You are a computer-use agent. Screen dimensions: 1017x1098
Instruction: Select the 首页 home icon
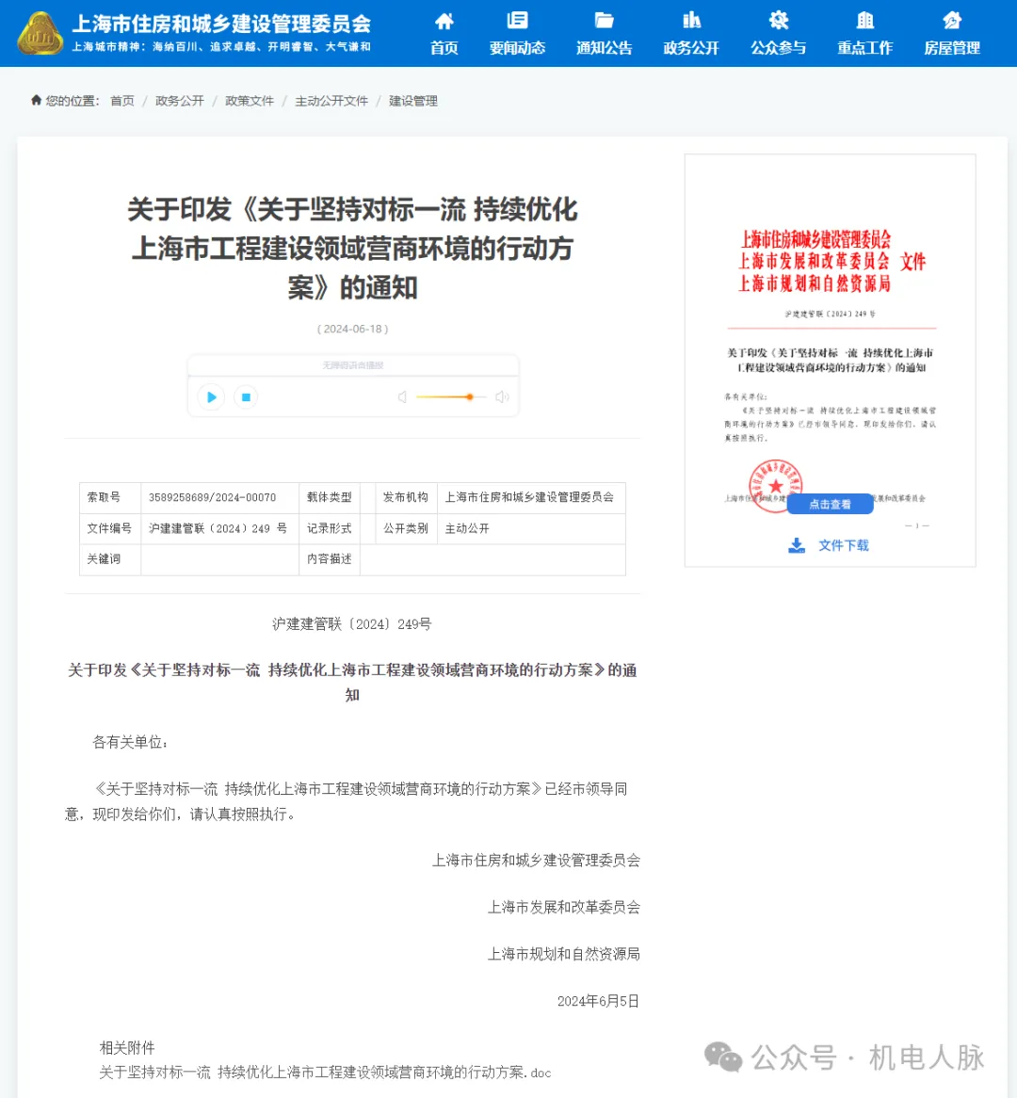[x=443, y=21]
